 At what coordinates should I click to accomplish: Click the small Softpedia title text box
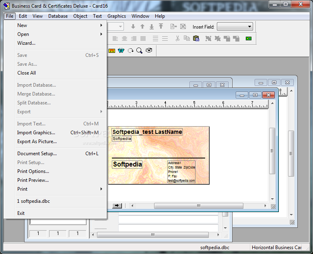pyautogui.click(x=122, y=139)
